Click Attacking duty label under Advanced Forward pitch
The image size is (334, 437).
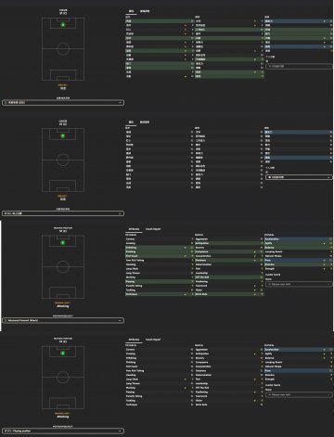tap(63, 306)
